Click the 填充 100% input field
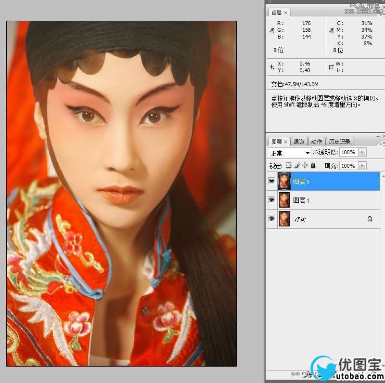 click(x=348, y=165)
